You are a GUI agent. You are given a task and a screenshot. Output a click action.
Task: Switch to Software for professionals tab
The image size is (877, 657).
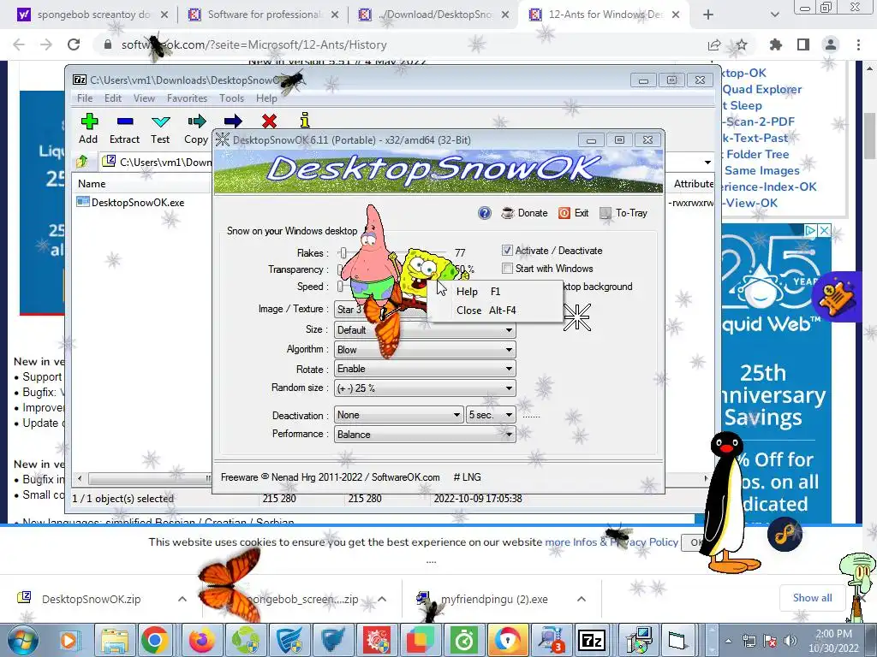click(263, 15)
